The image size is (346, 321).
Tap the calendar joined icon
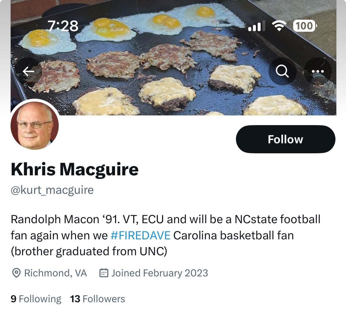pos(104,273)
